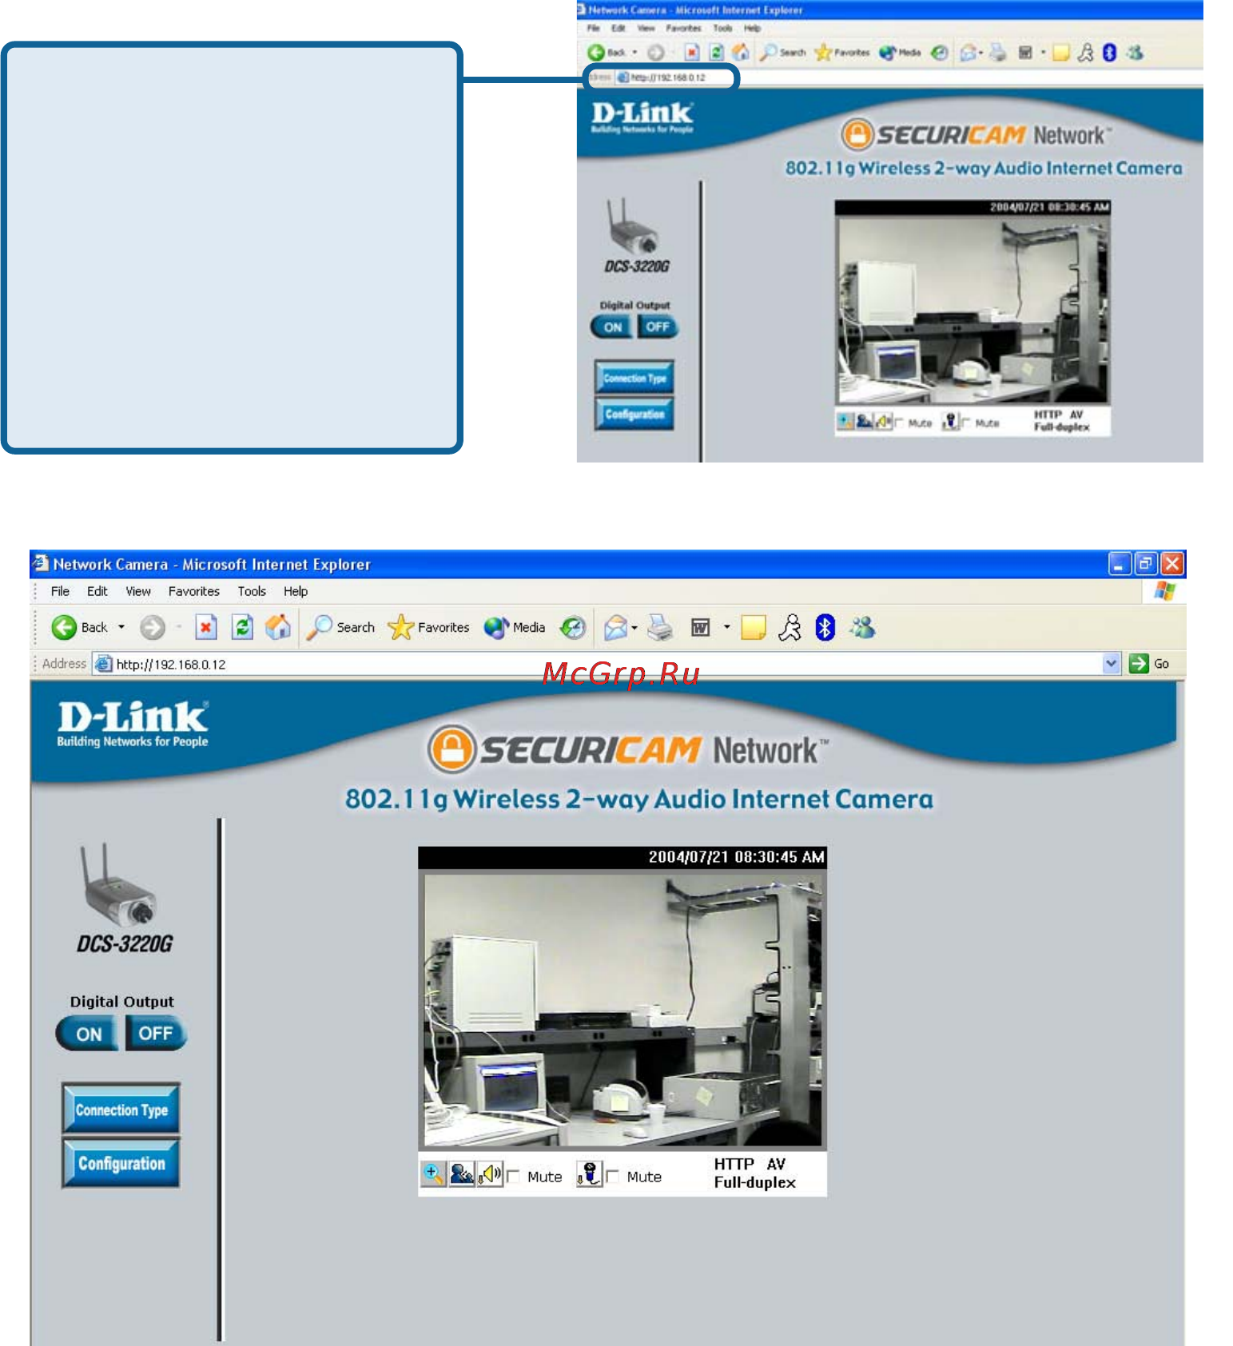Open the Search pane in toolbar
The image size is (1233, 1346).
(341, 628)
